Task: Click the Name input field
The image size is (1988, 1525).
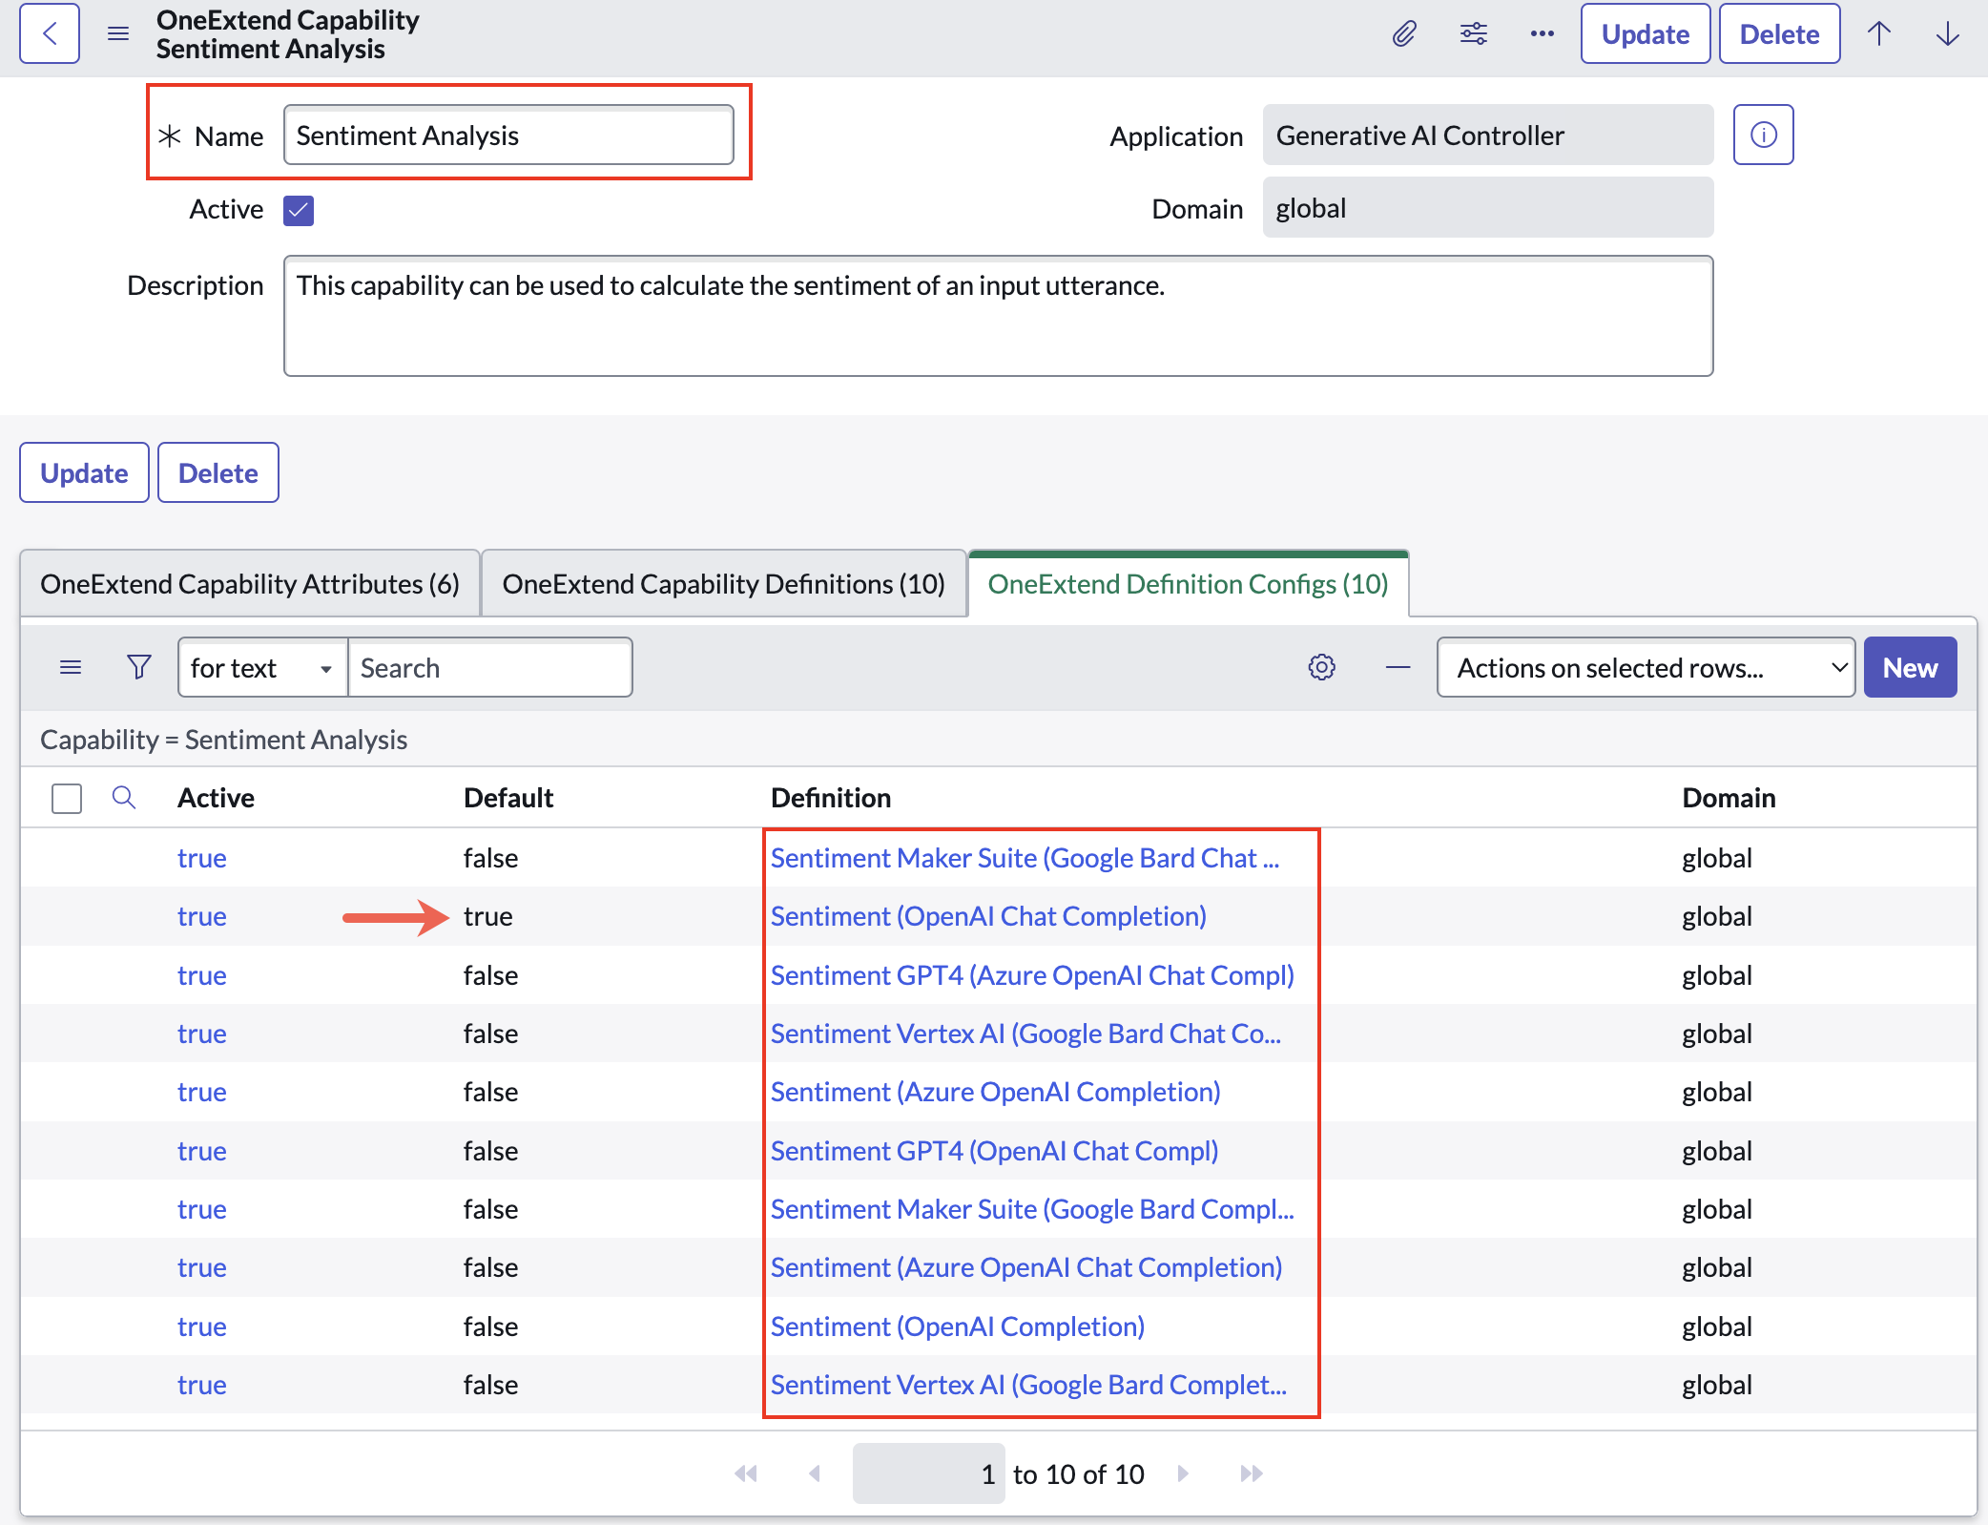Action: [x=508, y=135]
